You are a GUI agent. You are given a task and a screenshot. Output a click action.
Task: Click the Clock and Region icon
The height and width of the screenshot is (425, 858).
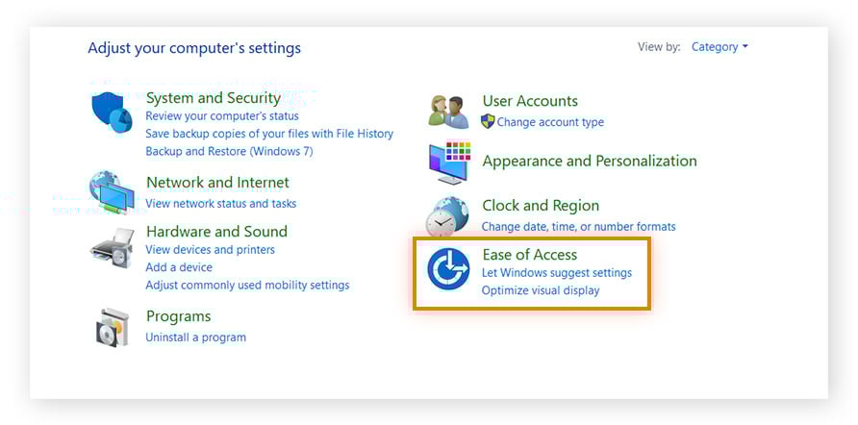pos(449,215)
